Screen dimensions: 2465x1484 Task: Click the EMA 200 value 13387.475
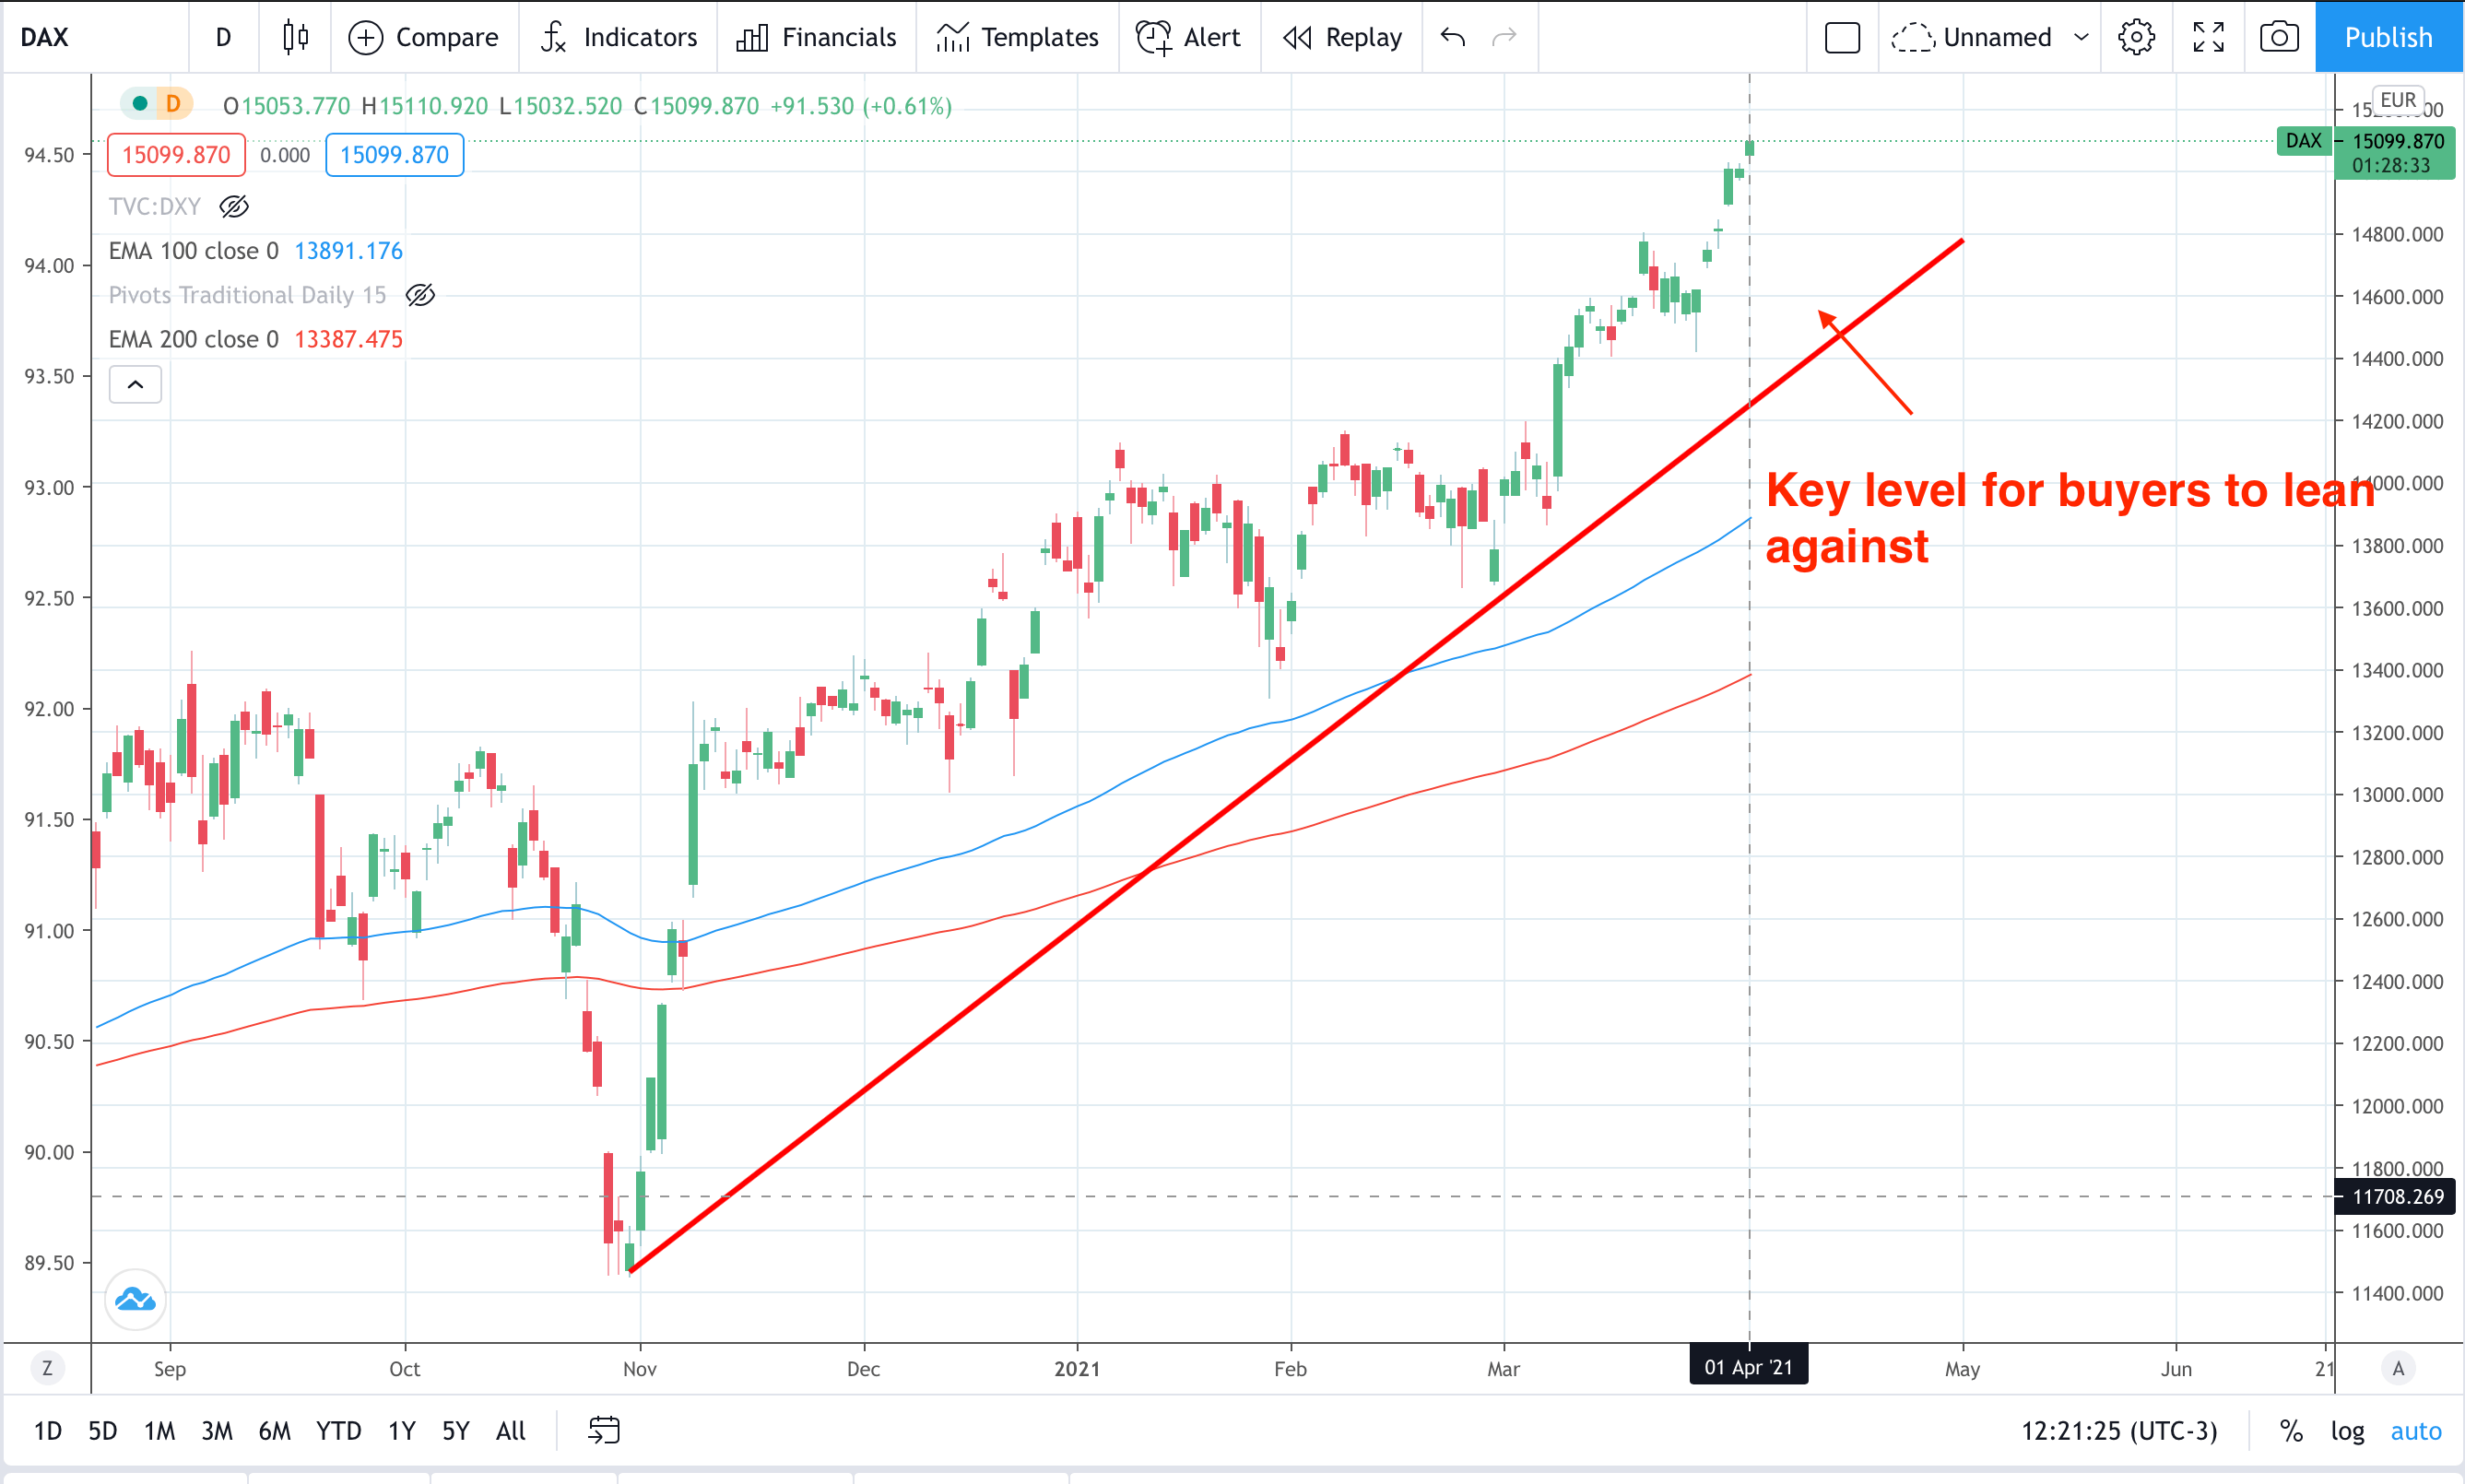coord(348,339)
